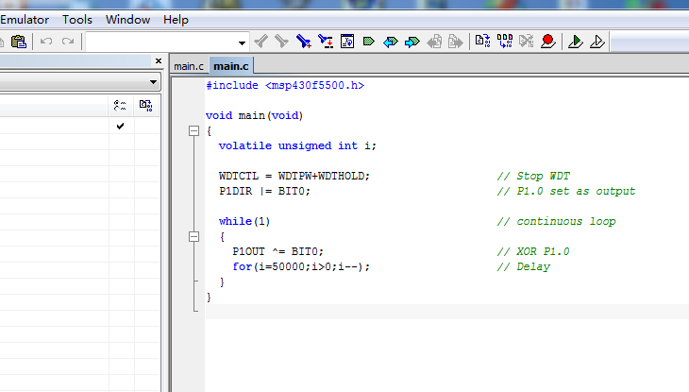This screenshot has height=392, width=689.
Task: Open the Replace flashlight tool
Action: [x=326, y=42]
